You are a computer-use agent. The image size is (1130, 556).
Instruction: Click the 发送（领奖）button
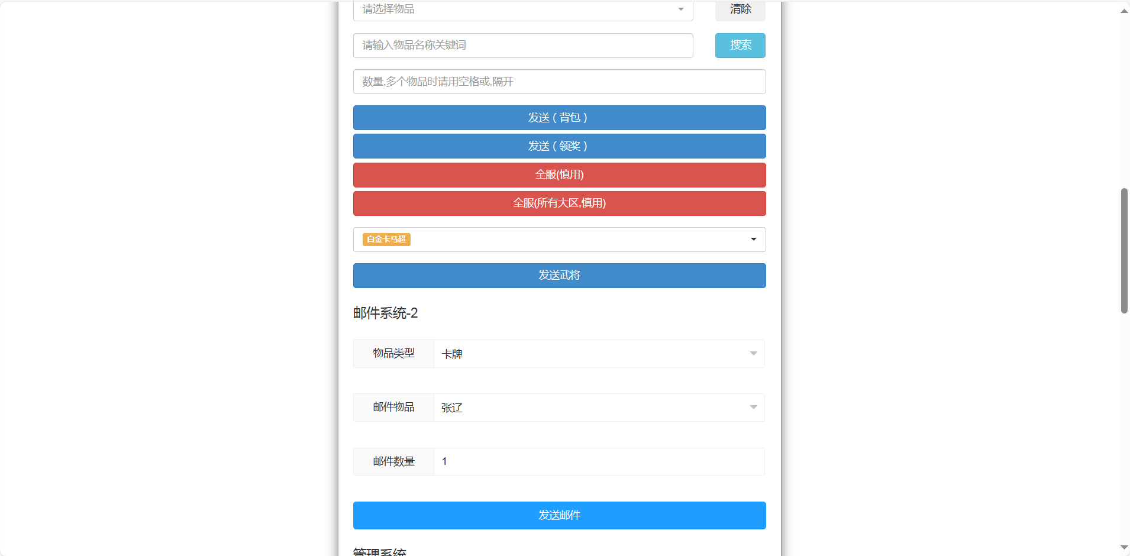[x=559, y=146]
